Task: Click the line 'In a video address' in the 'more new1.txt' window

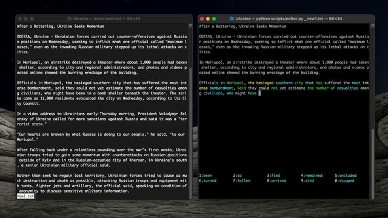Action: pos(102,114)
